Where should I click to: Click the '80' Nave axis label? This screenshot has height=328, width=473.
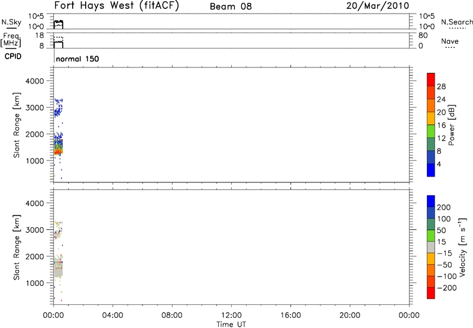423,36
